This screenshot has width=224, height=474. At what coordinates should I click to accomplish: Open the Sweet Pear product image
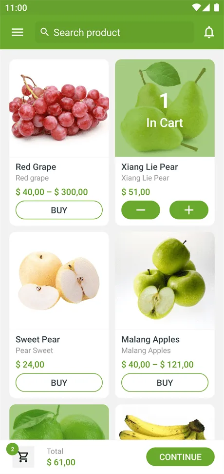(59, 281)
